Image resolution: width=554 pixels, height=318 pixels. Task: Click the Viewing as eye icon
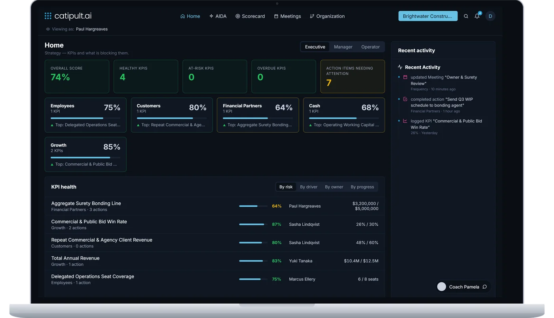point(48,29)
